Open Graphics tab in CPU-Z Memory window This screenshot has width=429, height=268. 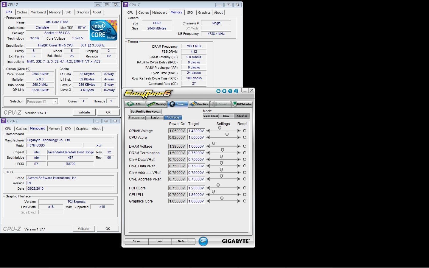click(204, 13)
